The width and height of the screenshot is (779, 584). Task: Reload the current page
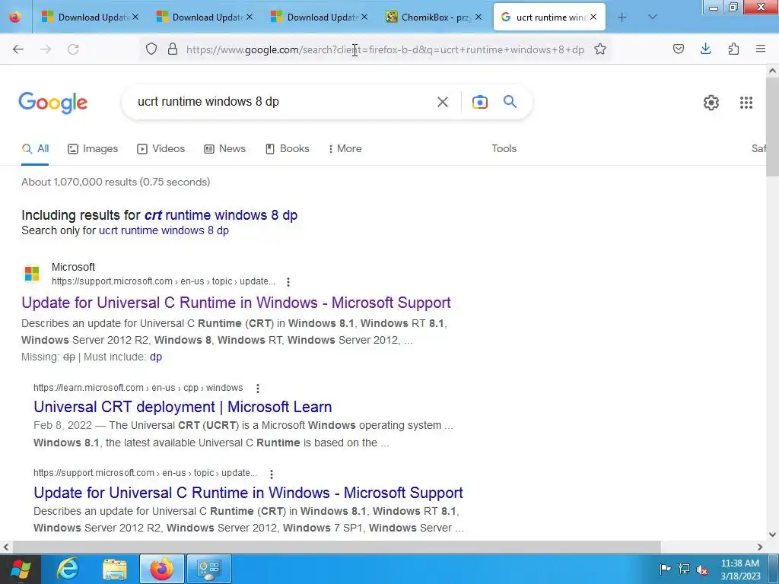point(73,49)
